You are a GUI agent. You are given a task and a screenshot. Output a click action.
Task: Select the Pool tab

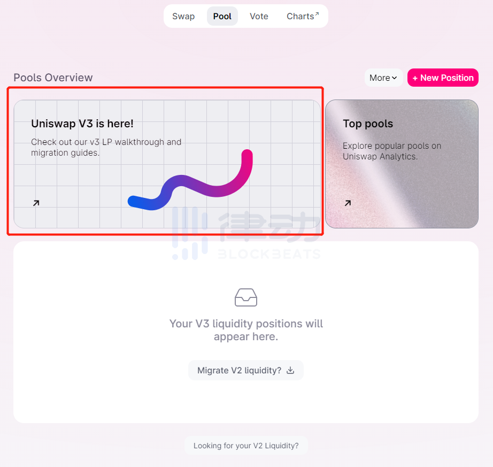(222, 16)
